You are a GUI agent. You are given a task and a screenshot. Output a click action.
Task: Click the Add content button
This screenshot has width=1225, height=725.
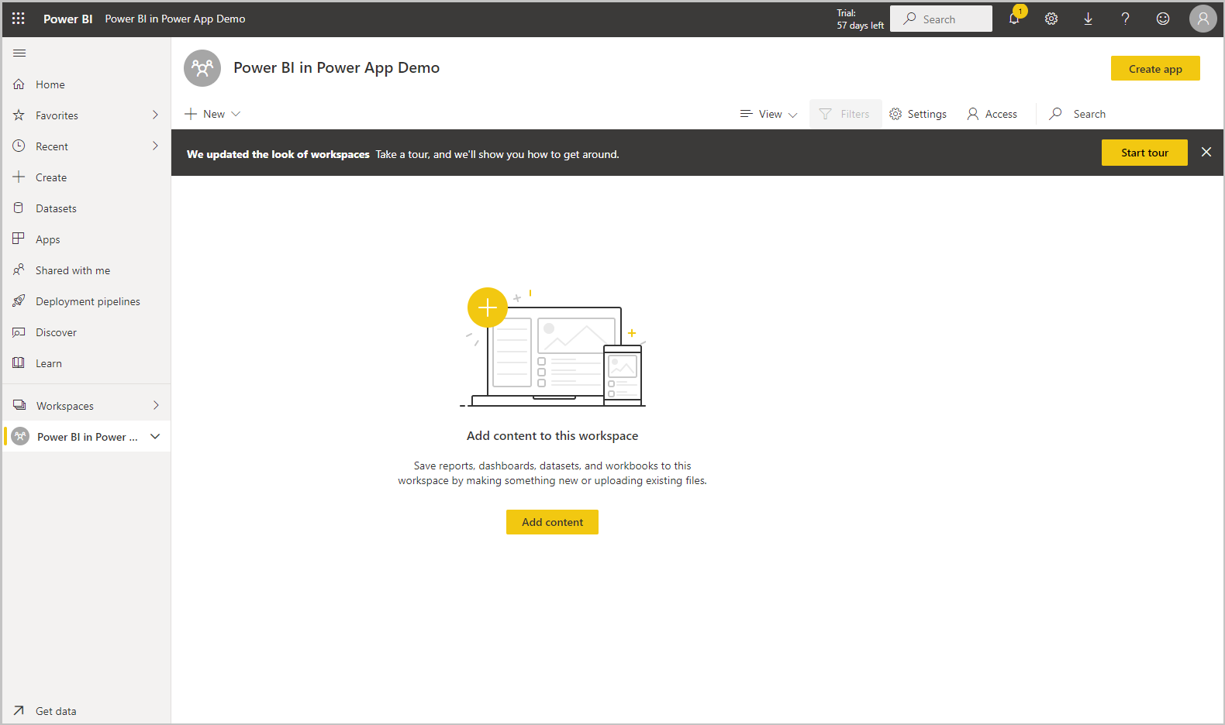coord(552,522)
